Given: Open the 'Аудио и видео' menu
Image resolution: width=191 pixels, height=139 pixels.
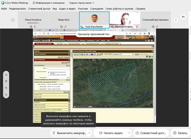Looking at the screenshot, I should coord(67,9).
